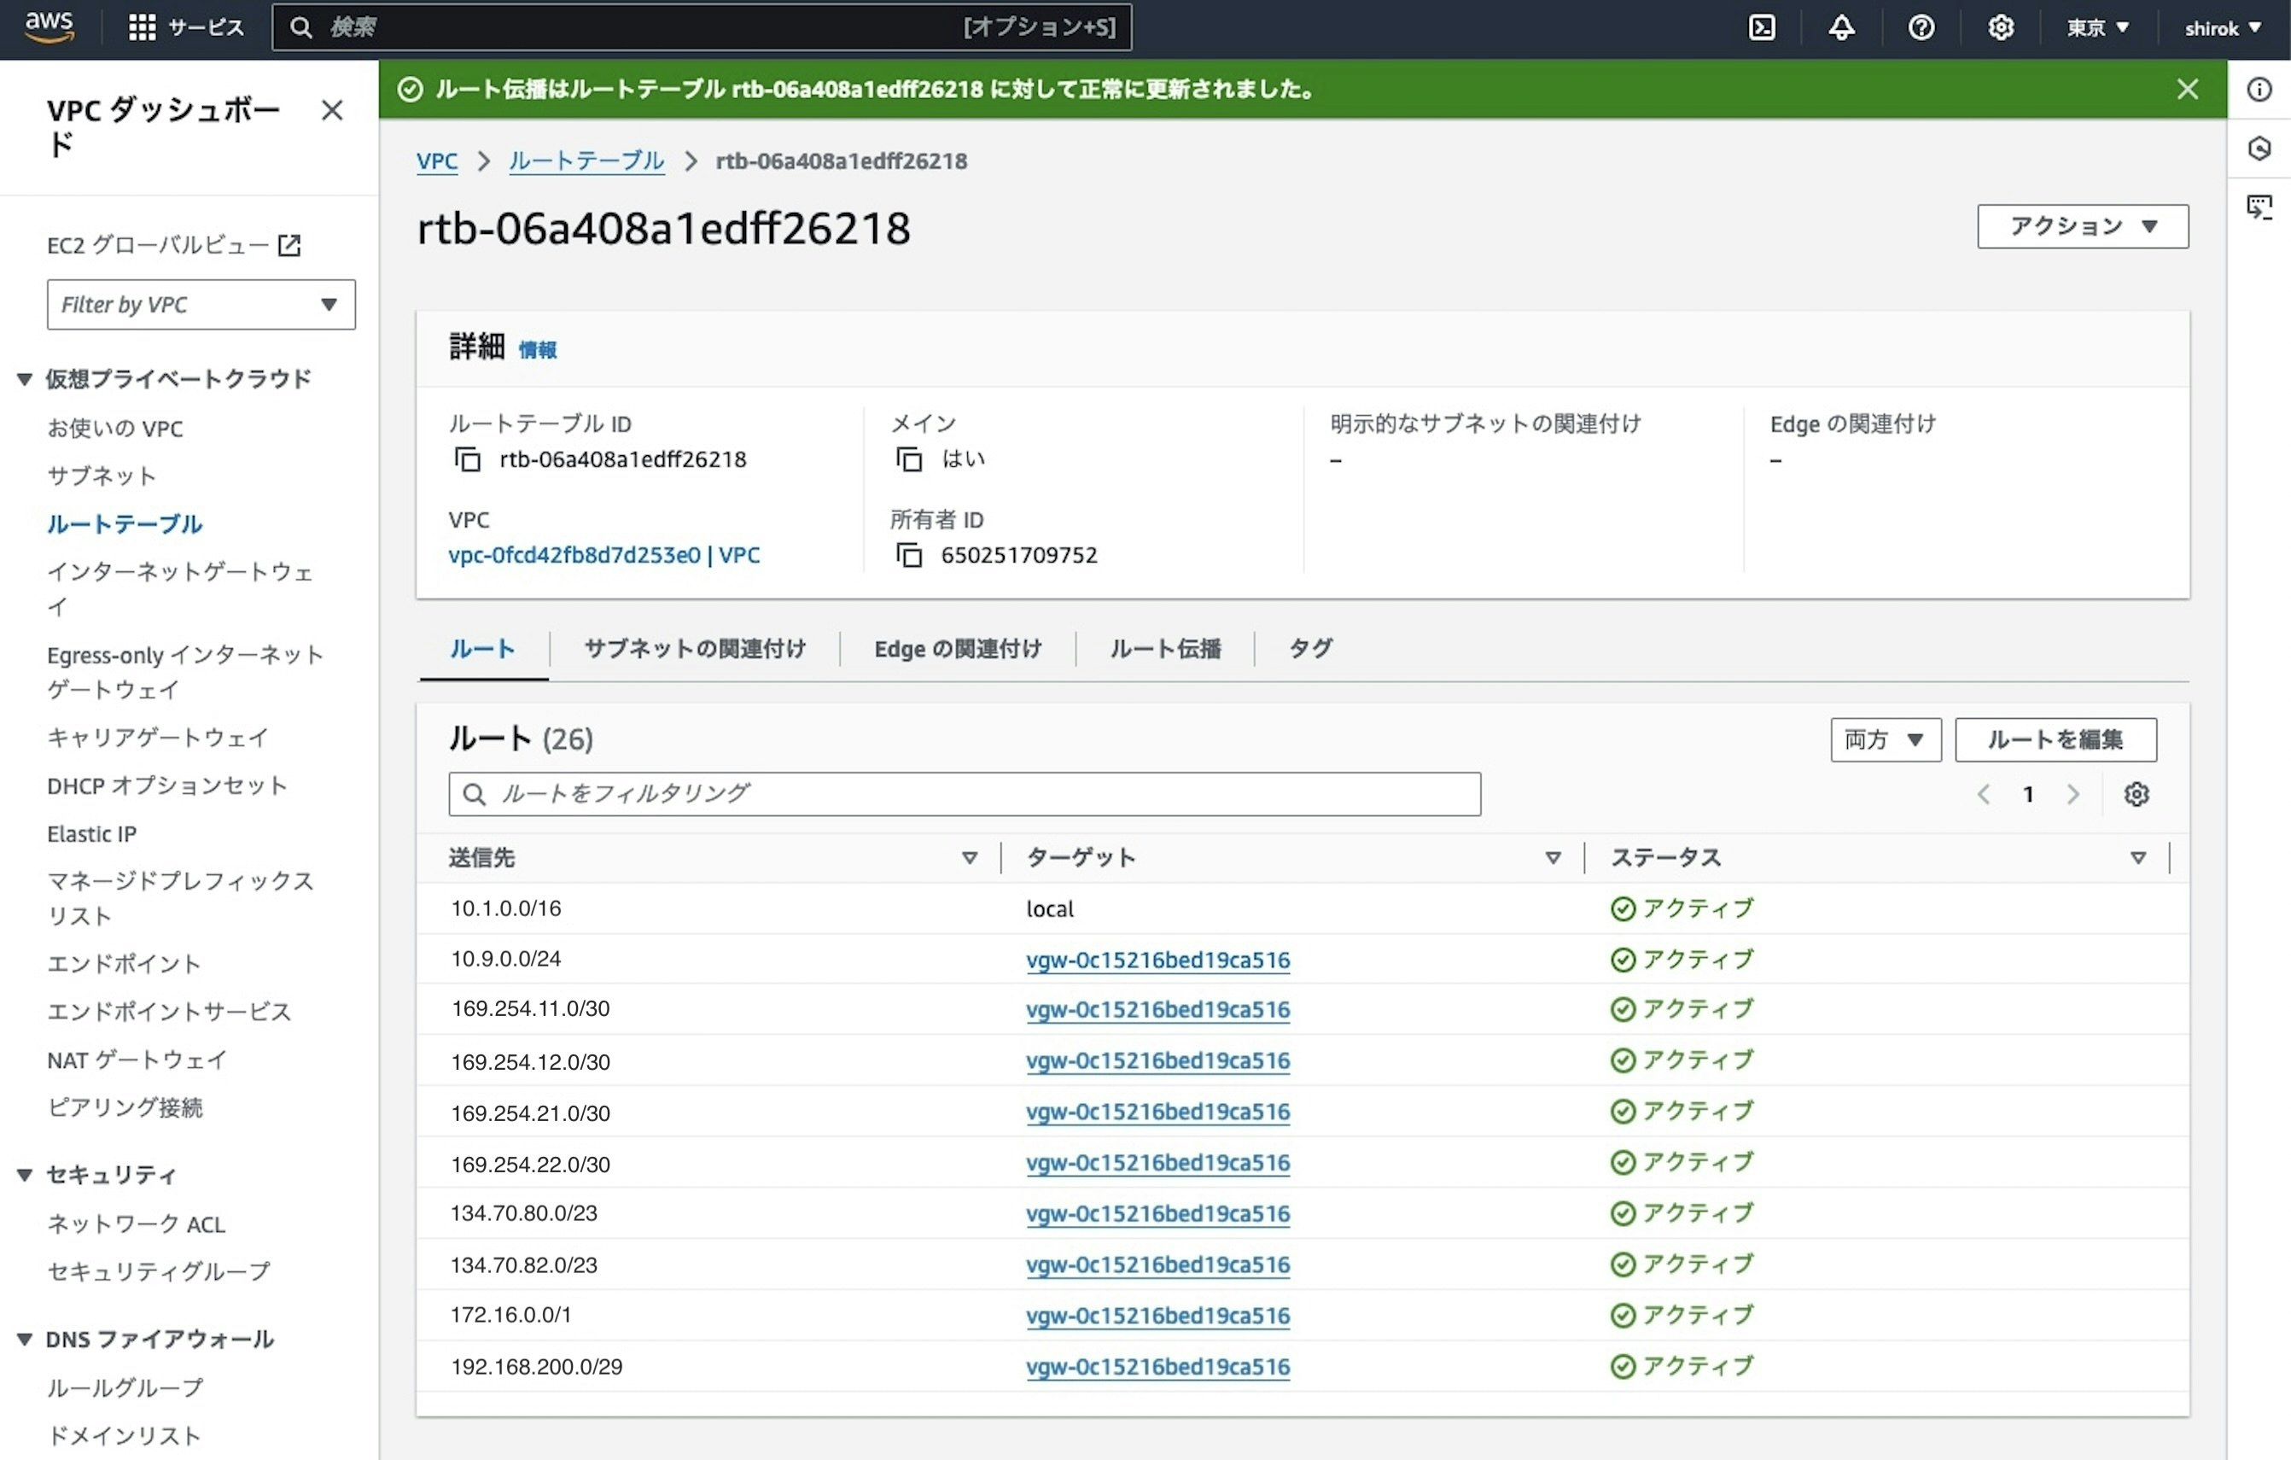Copy the route table ID

click(467, 459)
